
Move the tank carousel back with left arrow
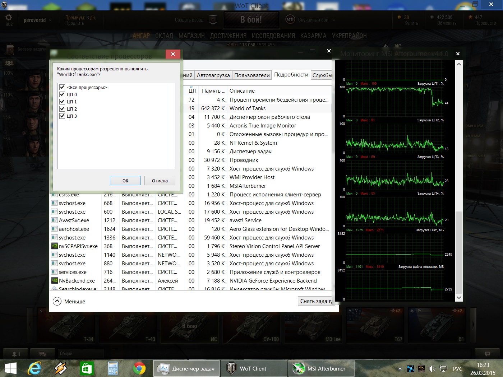tap(30, 325)
